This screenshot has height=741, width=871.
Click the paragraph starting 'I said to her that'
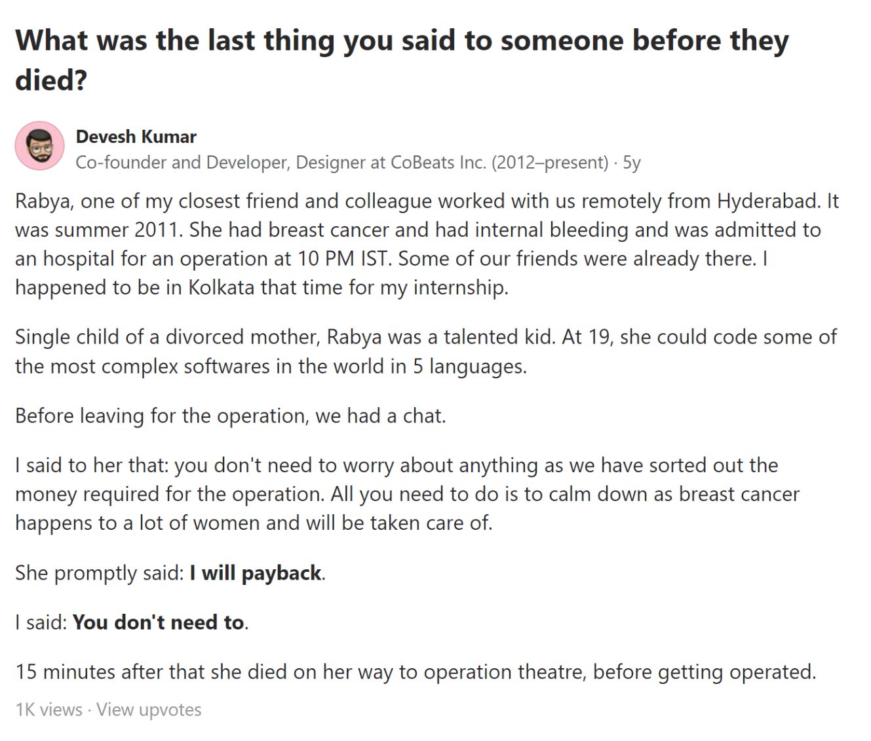[x=407, y=494]
